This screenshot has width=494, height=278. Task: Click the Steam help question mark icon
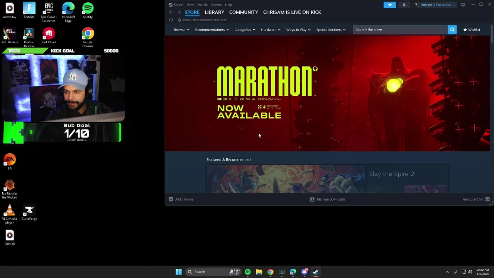click(x=416, y=5)
